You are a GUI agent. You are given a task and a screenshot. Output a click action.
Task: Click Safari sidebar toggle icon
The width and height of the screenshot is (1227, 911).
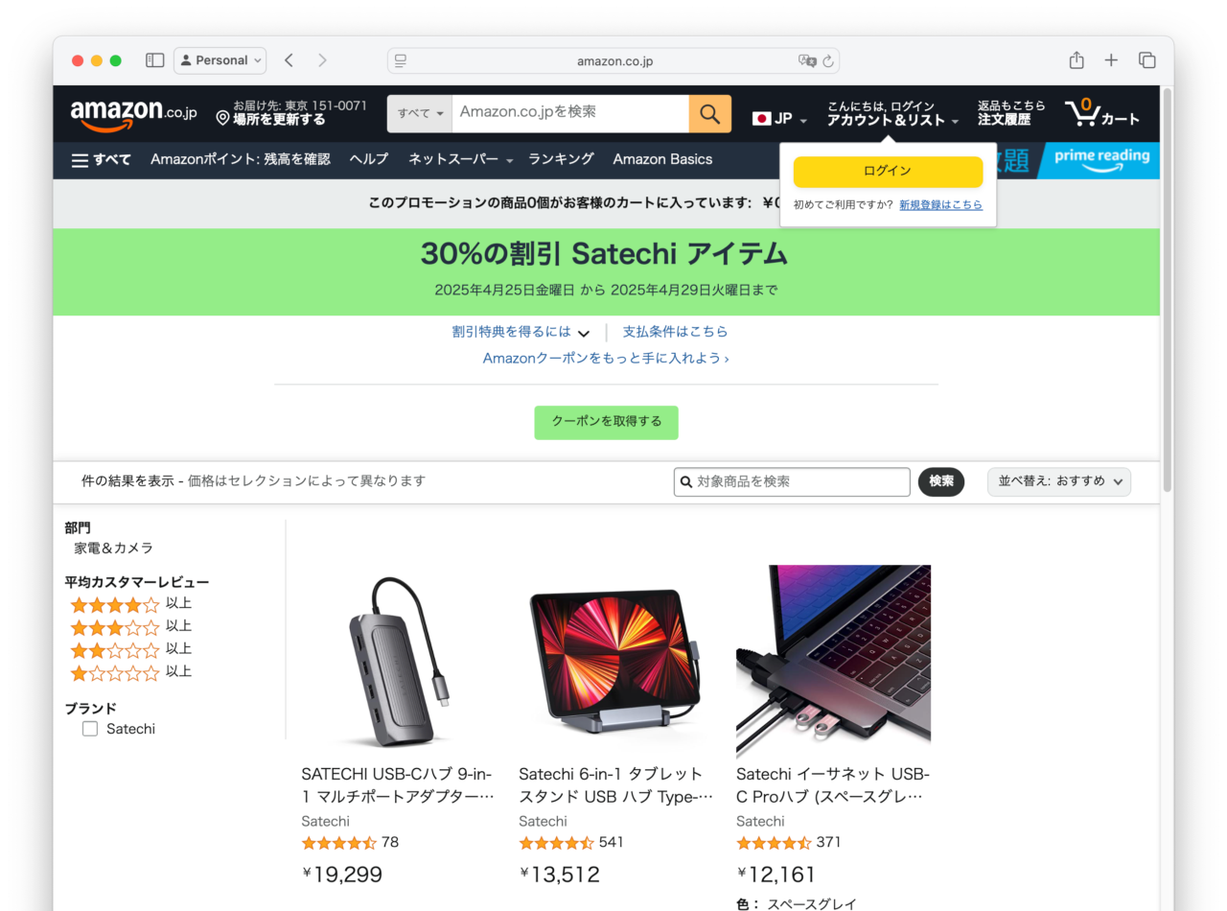(155, 60)
